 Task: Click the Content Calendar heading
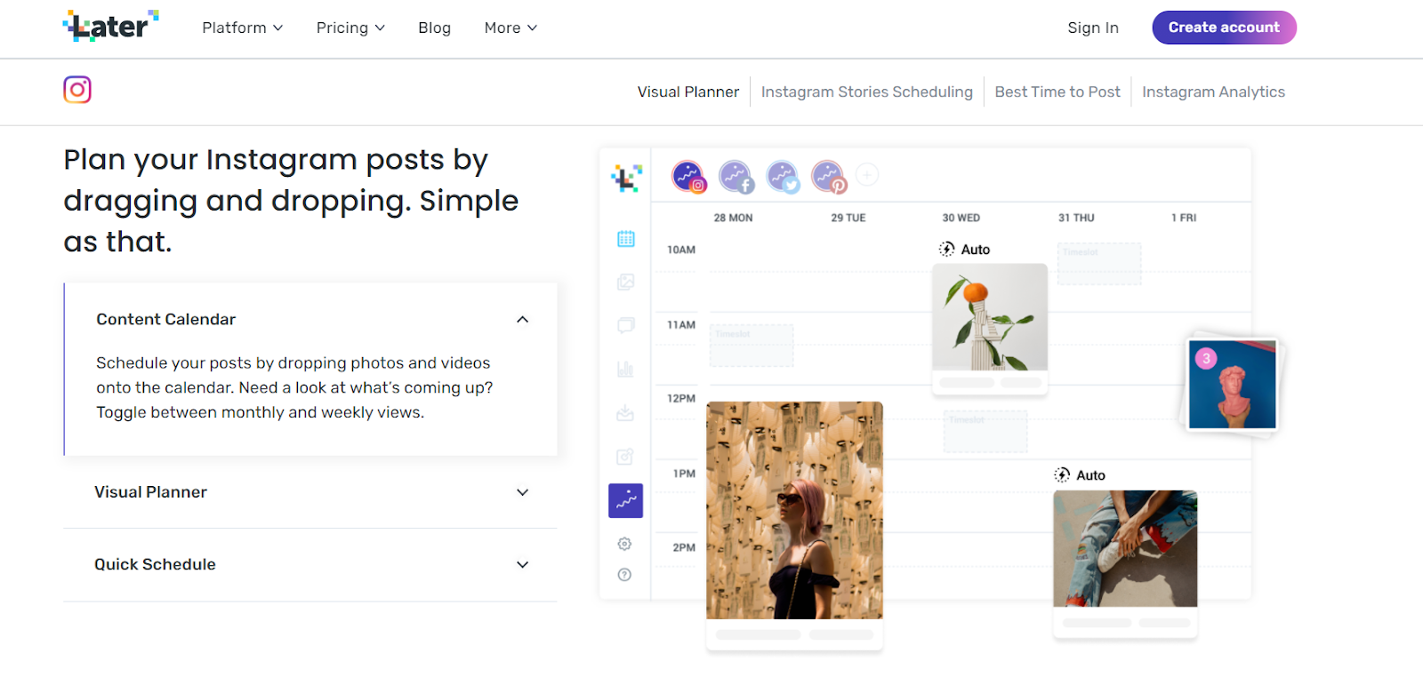click(166, 319)
